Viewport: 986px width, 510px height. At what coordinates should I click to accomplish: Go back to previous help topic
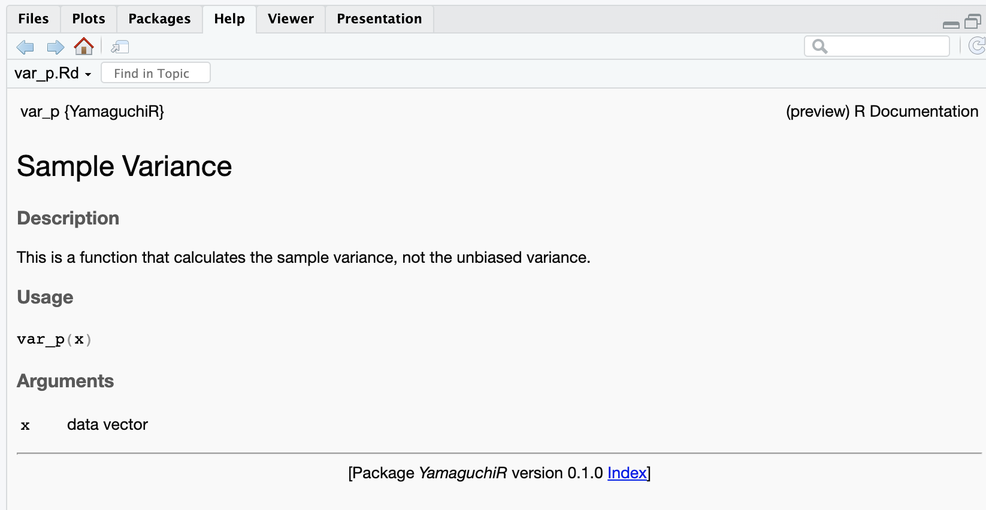[x=25, y=47]
